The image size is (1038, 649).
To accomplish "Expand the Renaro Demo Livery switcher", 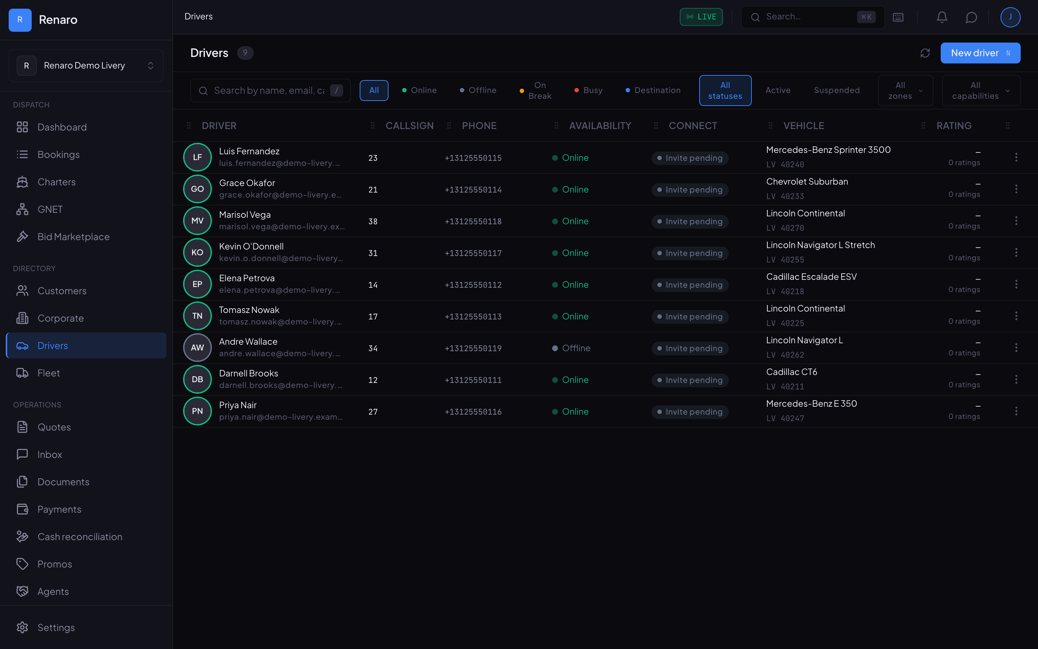I will [86, 66].
